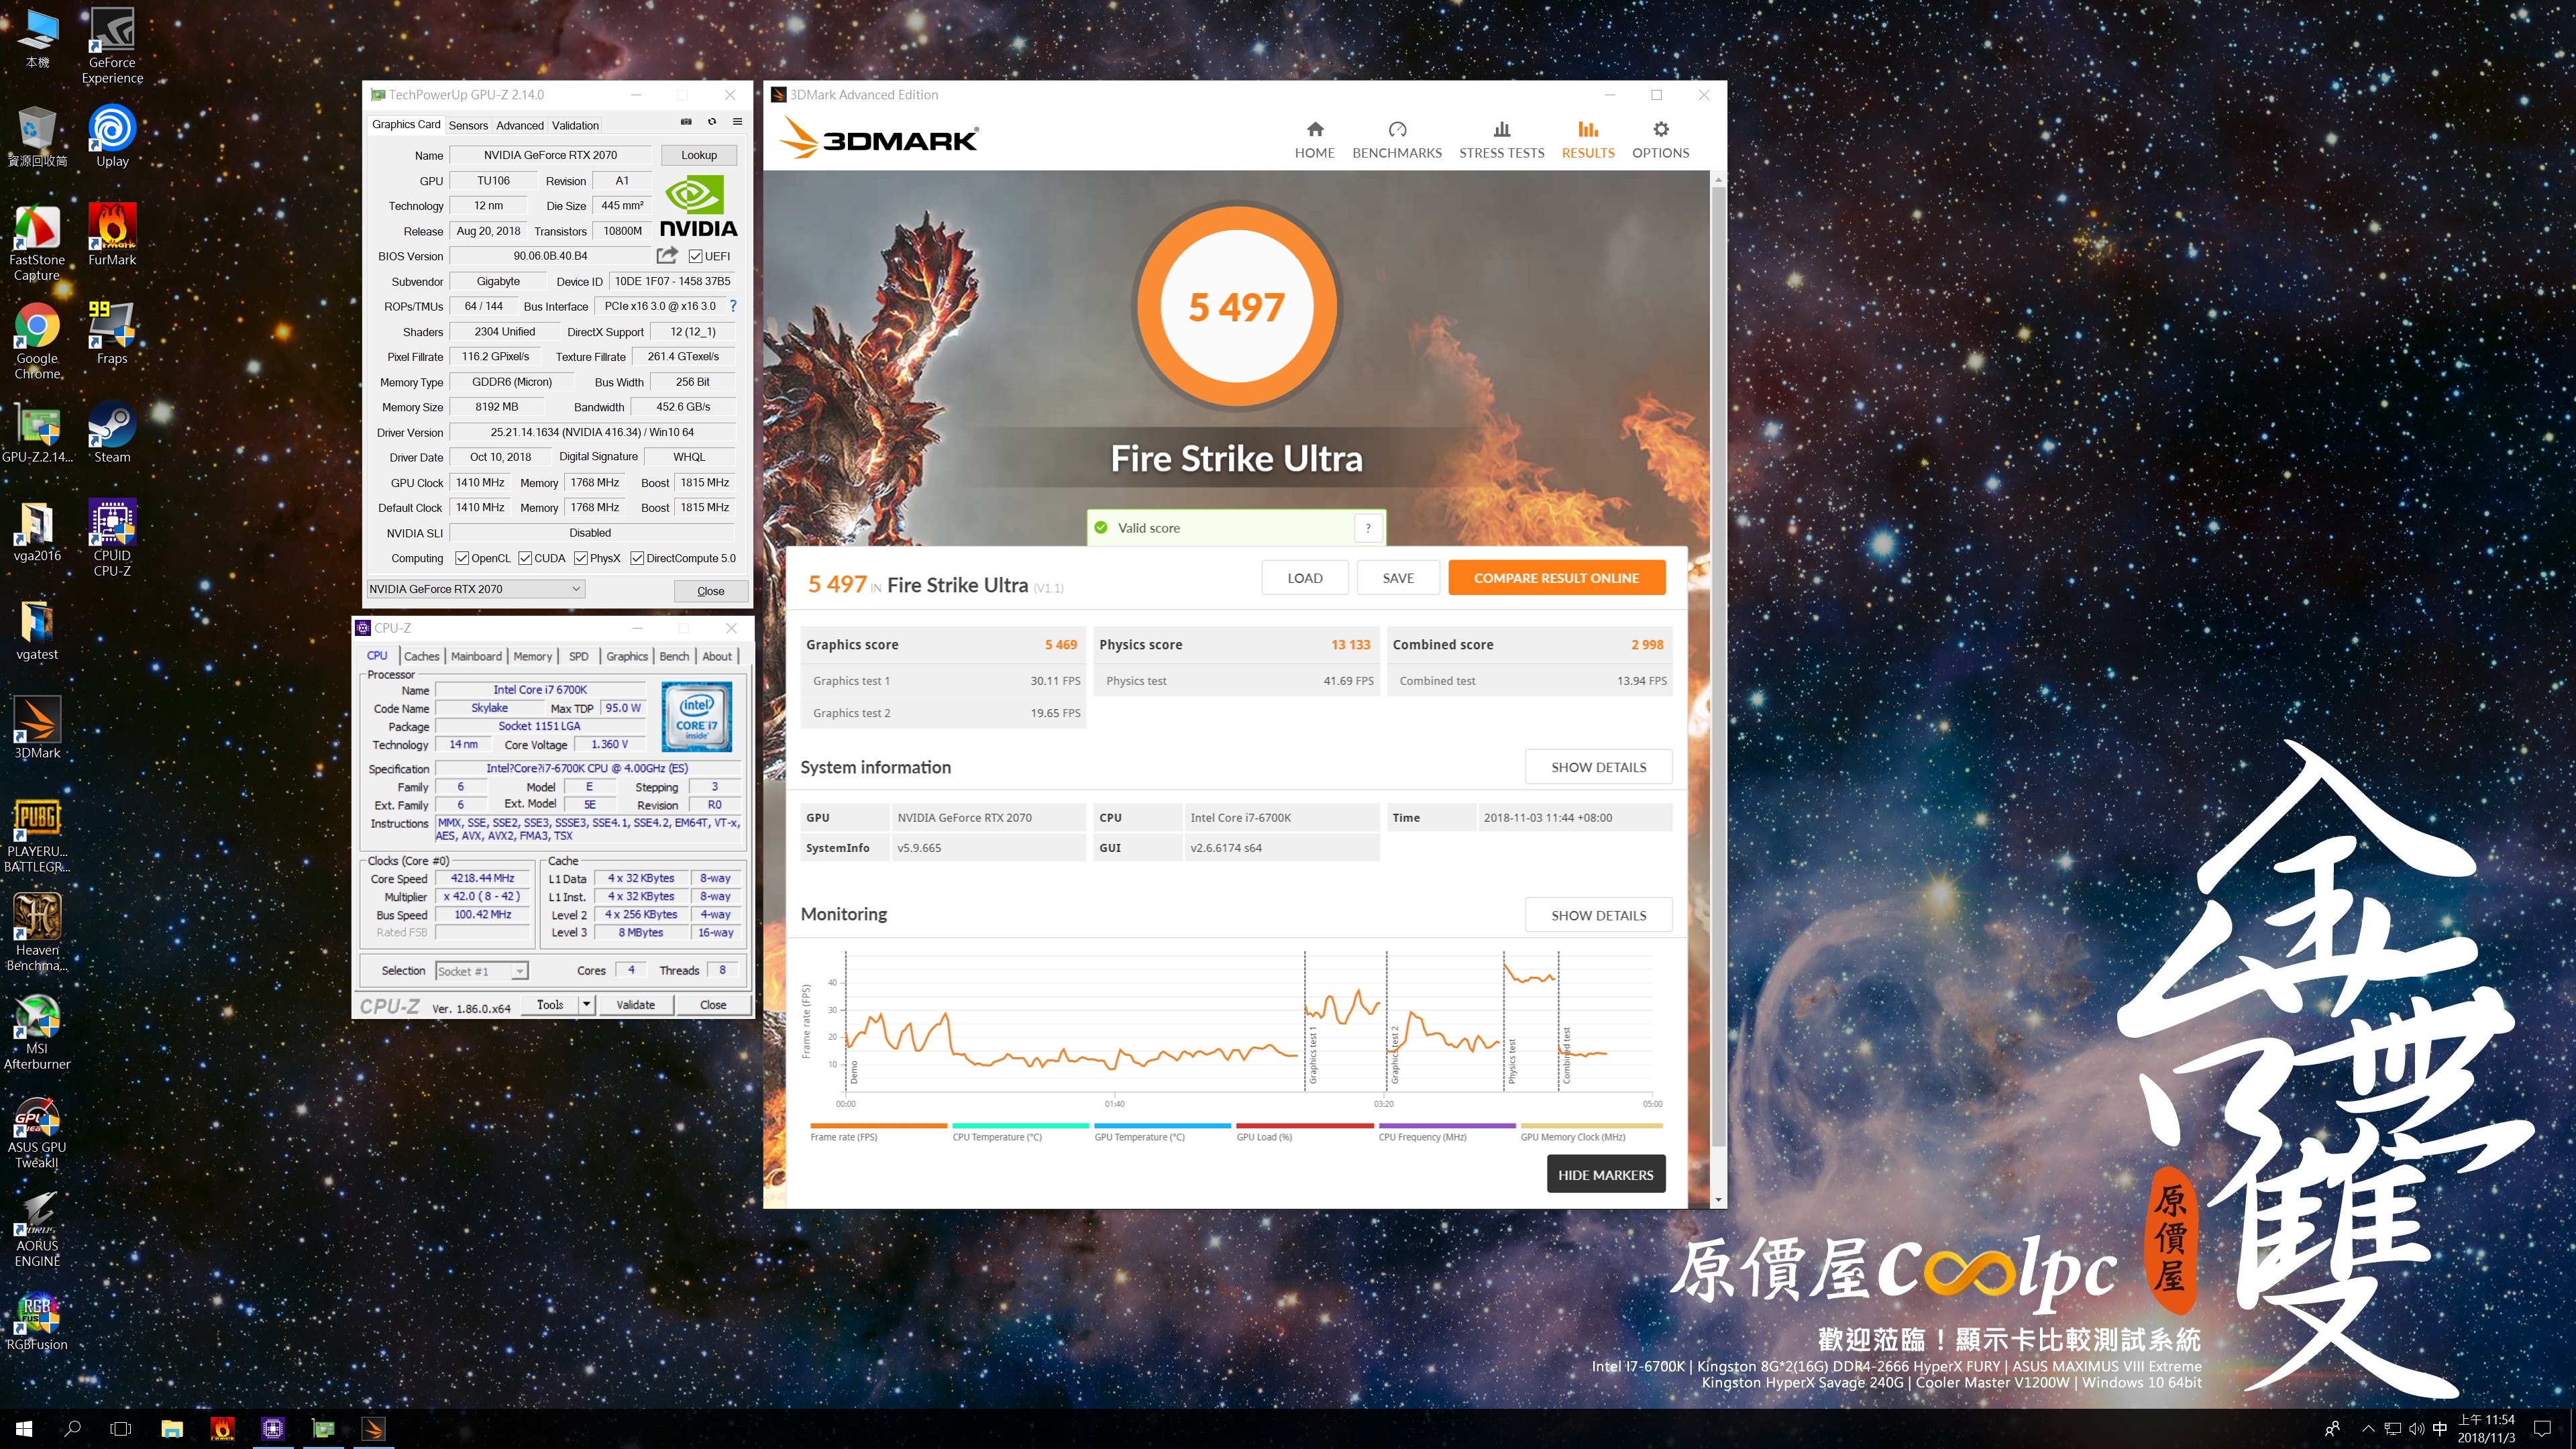Click Valid score help question mark
Screen dimensions: 2576x1449
[x=1367, y=528]
